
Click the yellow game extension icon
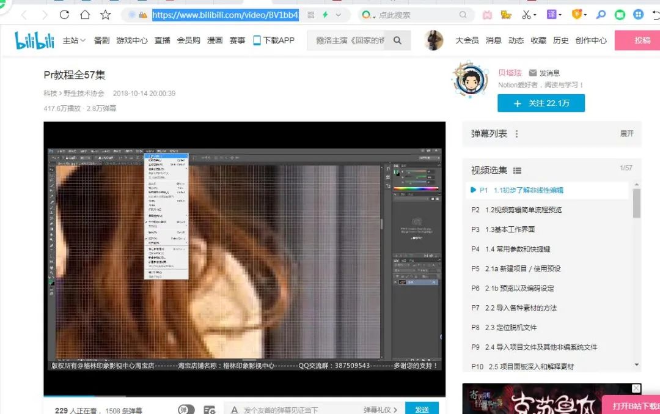click(x=506, y=15)
